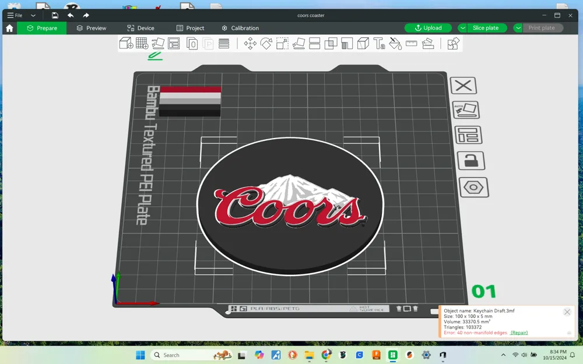583x364 pixels.
Task: Switch to Assembly view puzzle icon
Action: point(453,44)
